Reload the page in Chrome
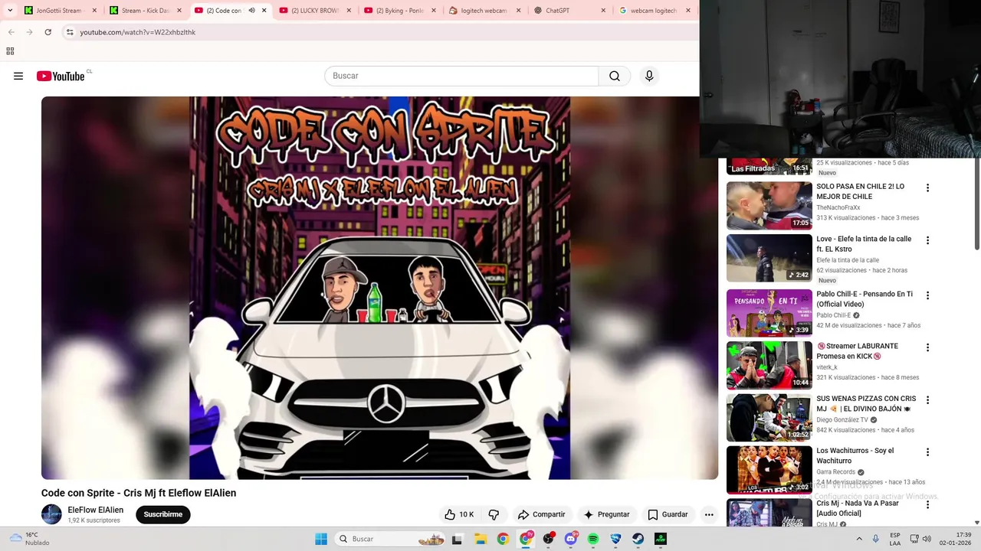 [48, 32]
